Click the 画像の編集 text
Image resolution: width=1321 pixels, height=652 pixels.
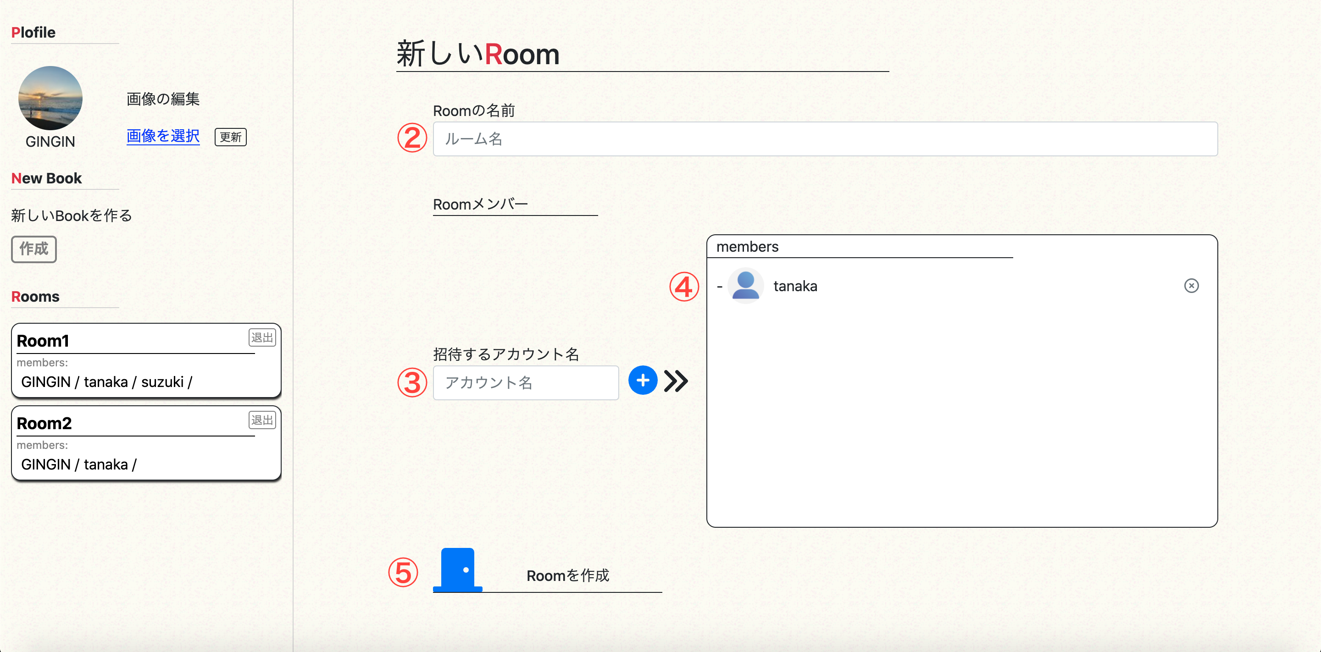point(163,99)
